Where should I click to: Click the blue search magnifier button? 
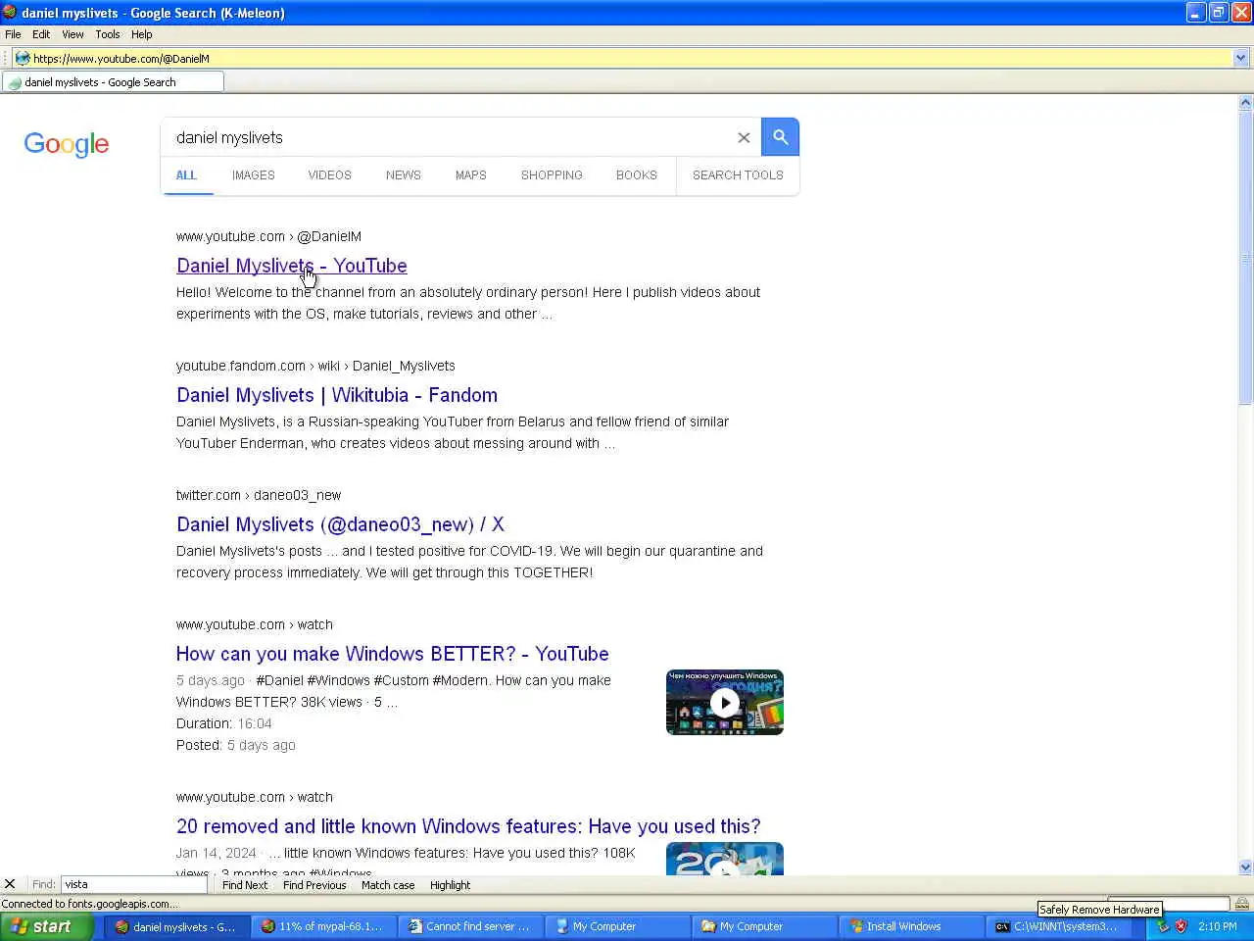tap(780, 137)
